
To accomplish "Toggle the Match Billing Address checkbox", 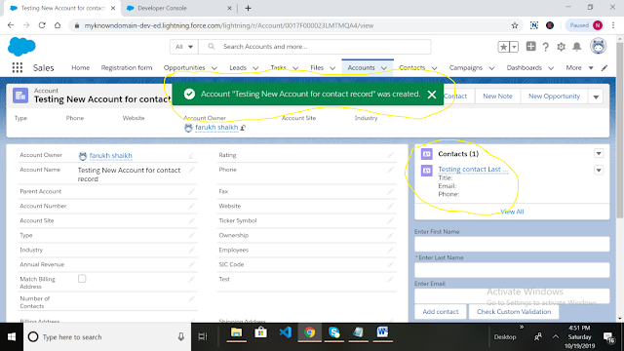I will pyautogui.click(x=82, y=279).
